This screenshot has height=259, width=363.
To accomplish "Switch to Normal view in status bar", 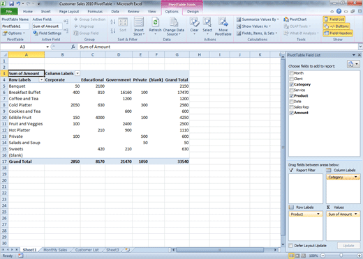I will pyautogui.click(x=291, y=256).
